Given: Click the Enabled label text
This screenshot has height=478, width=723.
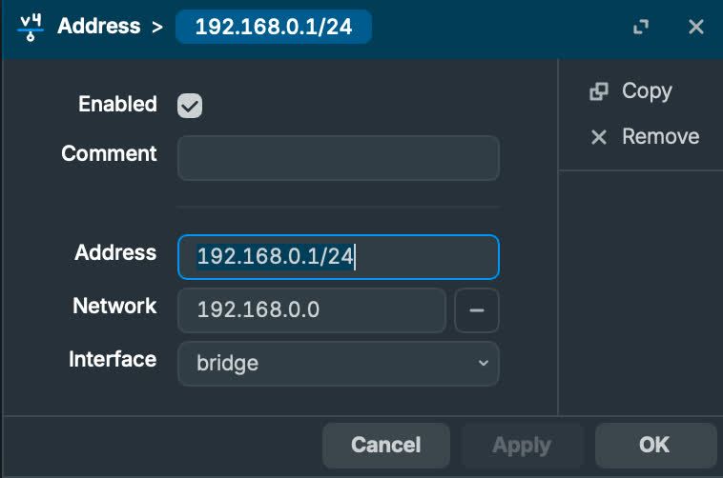Looking at the screenshot, I should tap(117, 105).
